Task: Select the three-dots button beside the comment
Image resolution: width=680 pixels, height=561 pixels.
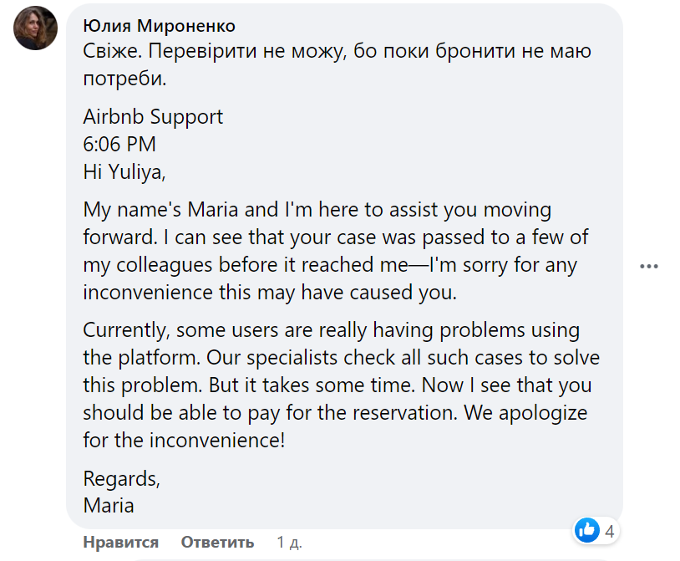Action: click(647, 266)
